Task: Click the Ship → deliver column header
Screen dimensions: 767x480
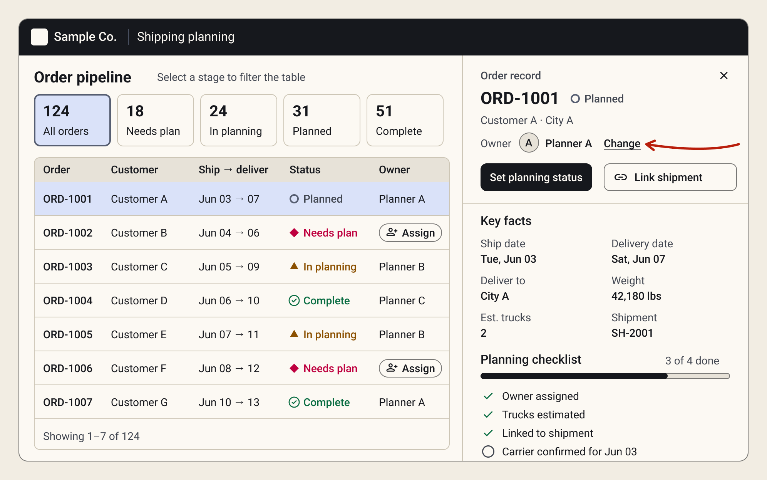Action: pyautogui.click(x=233, y=170)
